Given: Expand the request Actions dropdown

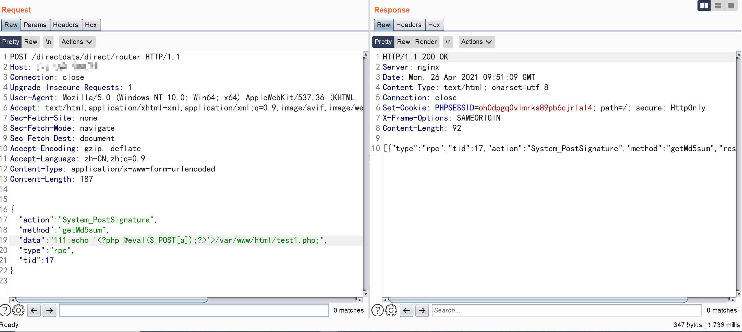Looking at the screenshot, I should pyautogui.click(x=77, y=42).
